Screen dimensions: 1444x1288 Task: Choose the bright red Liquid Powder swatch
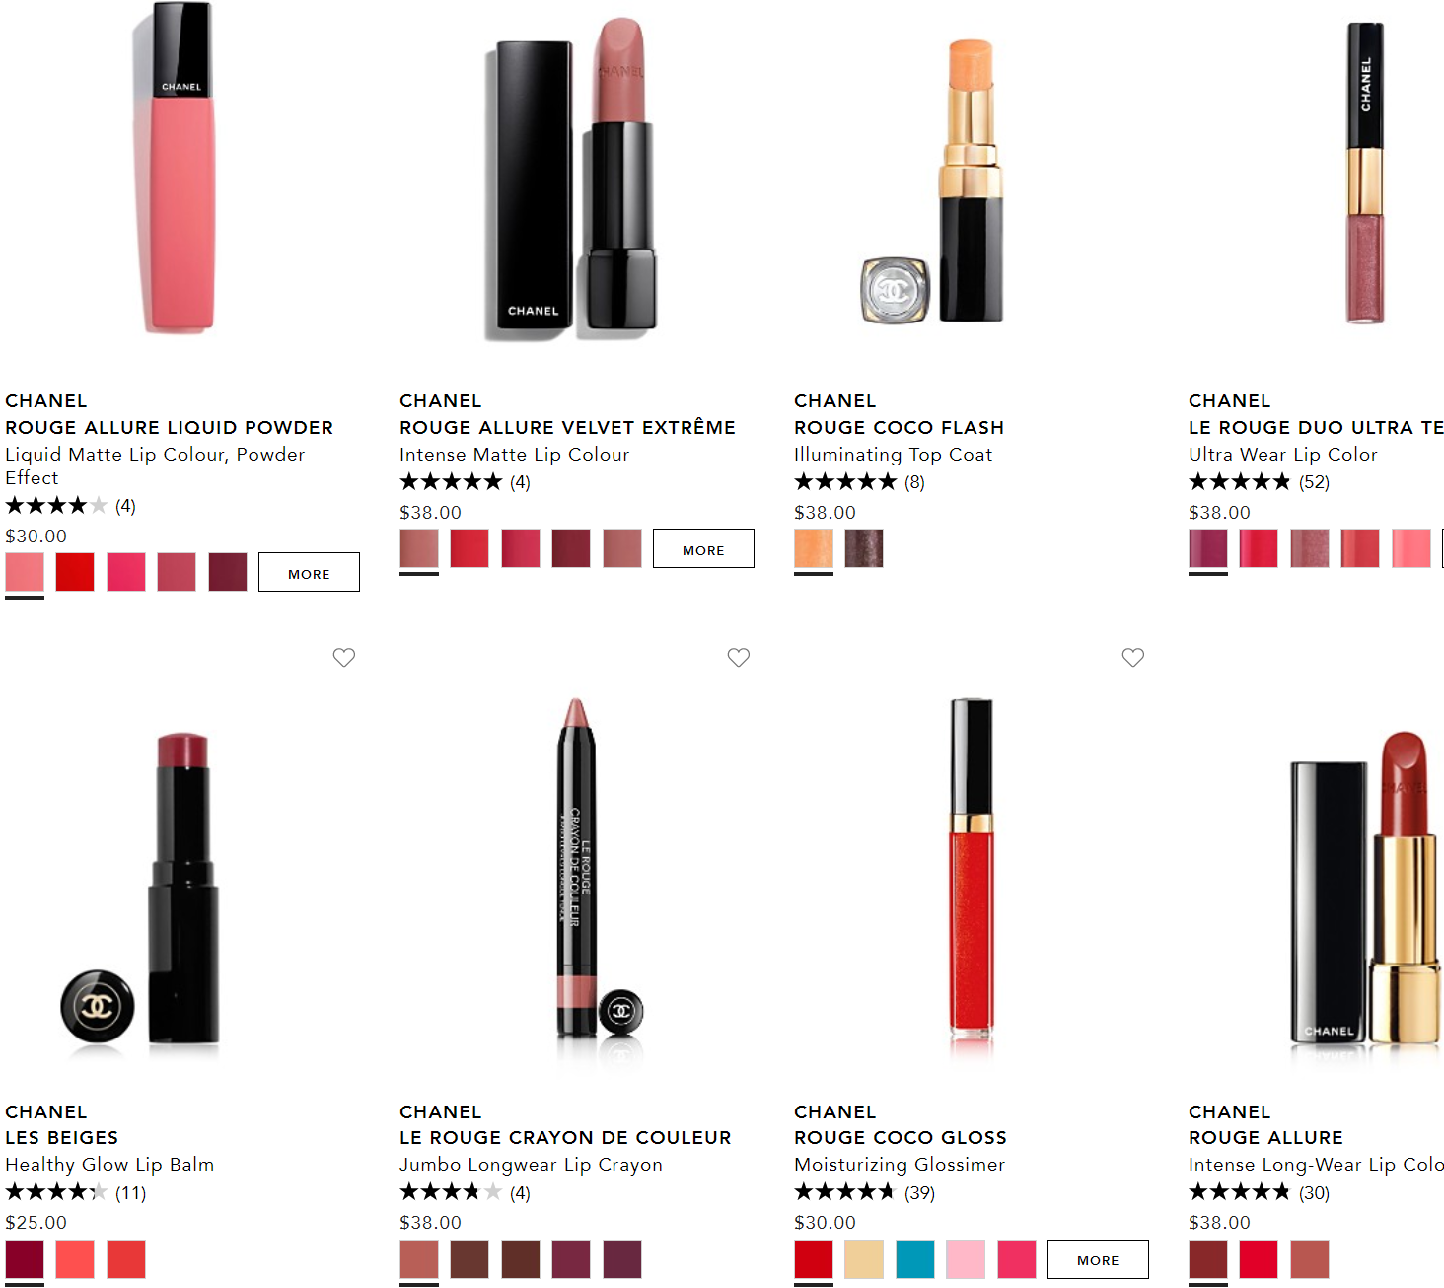(75, 572)
